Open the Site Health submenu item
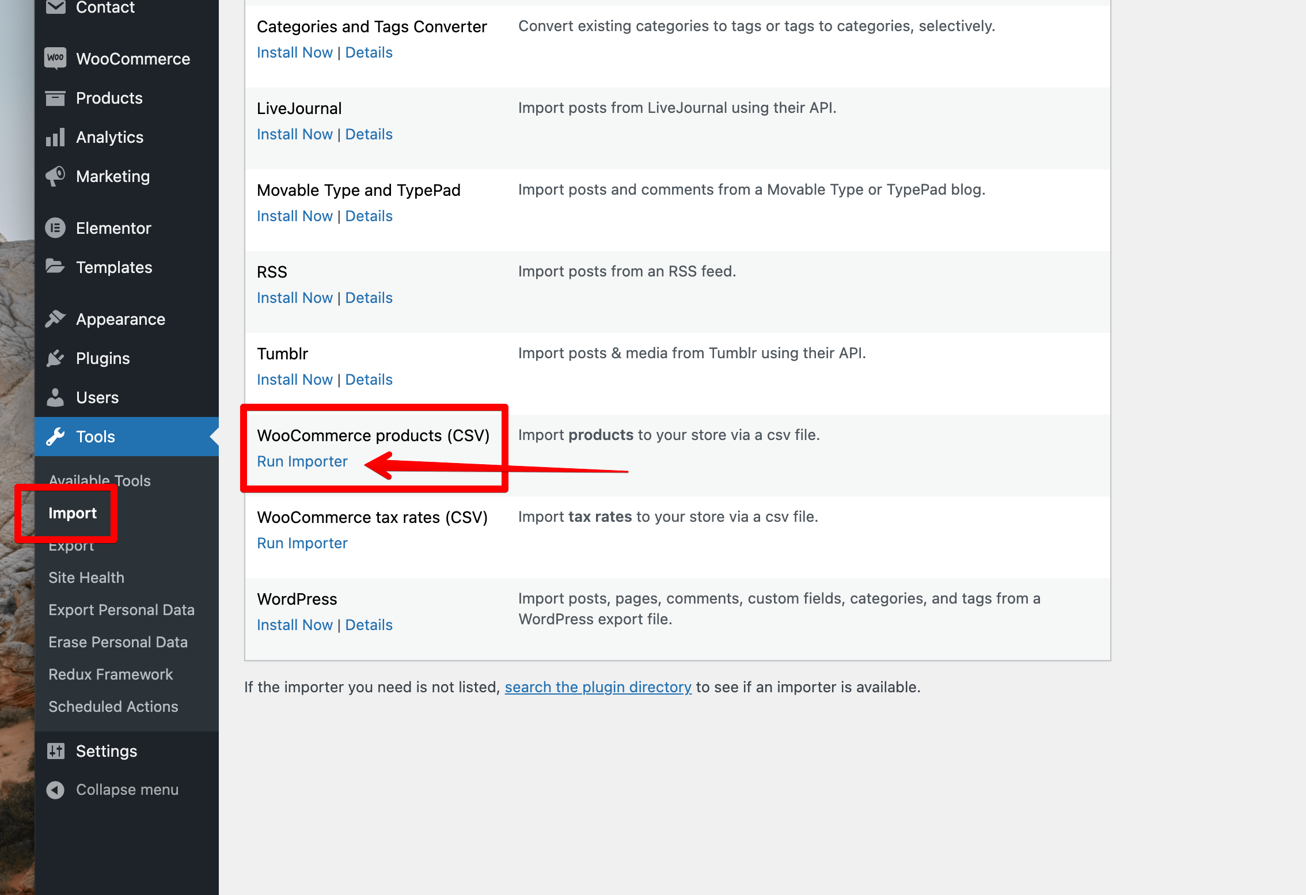 pos(86,578)
